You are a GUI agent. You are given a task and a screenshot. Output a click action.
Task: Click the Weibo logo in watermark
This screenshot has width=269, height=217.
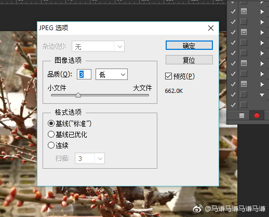pyautogui.click(x=197, y=209)
